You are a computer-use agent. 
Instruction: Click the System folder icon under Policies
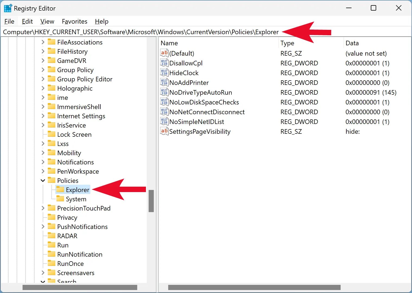pos(60,199)
